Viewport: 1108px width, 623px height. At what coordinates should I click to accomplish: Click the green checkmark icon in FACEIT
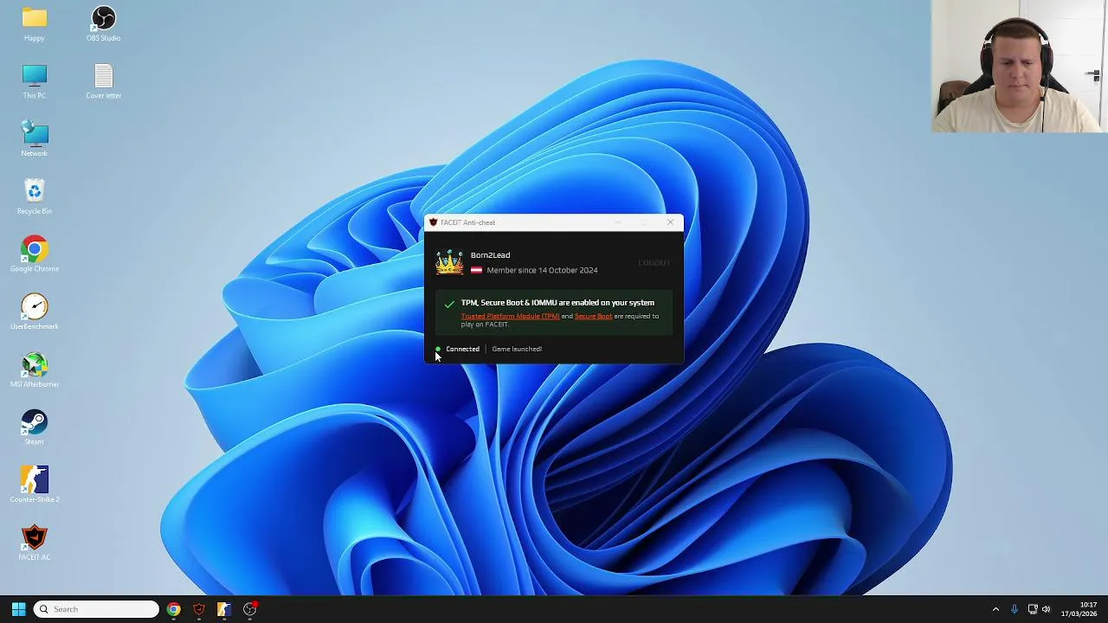pos(448,304)
